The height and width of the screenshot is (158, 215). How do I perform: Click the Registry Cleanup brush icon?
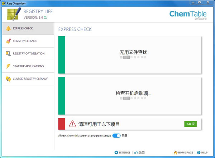click(8, 41)
